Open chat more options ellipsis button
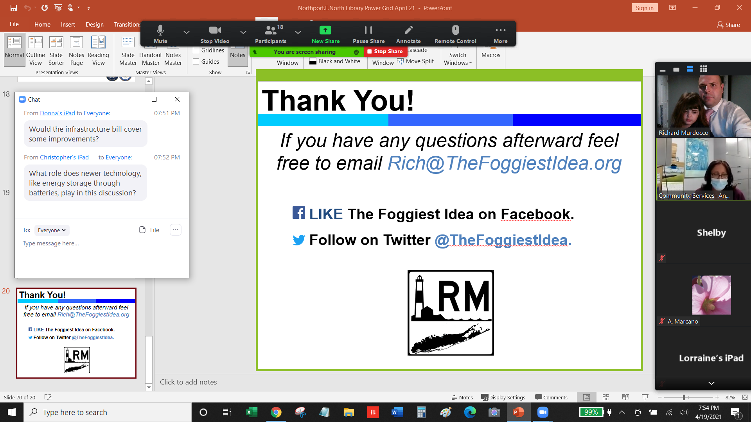751x422 pixels. [176, 230]
